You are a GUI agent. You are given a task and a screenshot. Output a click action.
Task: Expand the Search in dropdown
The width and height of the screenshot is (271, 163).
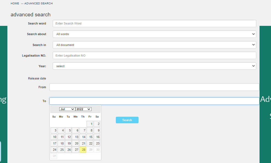[x=154, y=45]
